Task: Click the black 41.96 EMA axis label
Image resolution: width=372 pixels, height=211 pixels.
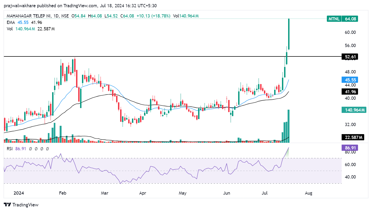Action: click(349, 92)
